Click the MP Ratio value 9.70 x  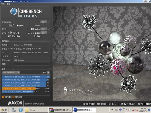[38, 36]
